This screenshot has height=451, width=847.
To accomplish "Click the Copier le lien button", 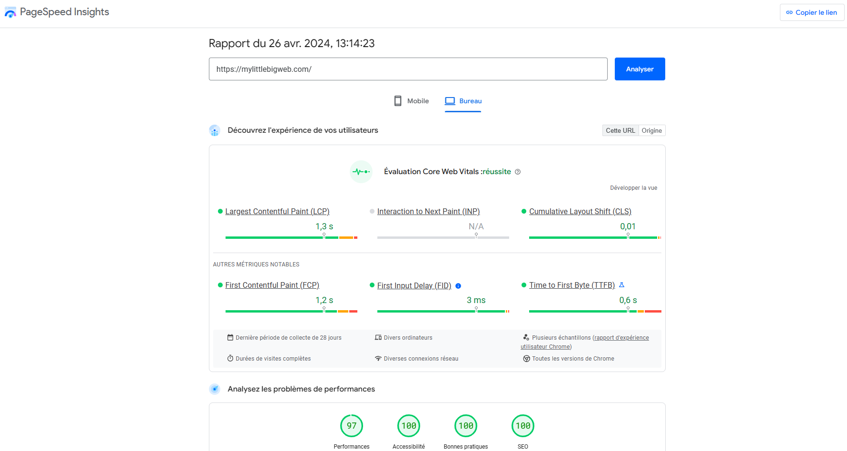I will click(812, 12).
